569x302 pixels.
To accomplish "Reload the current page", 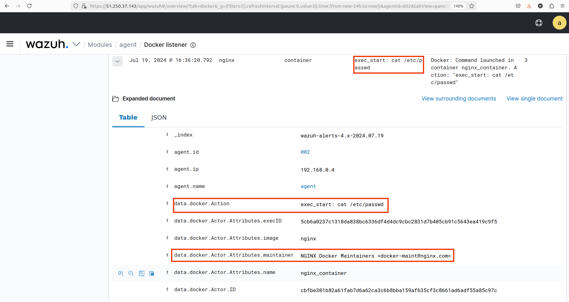I will 29,6.
